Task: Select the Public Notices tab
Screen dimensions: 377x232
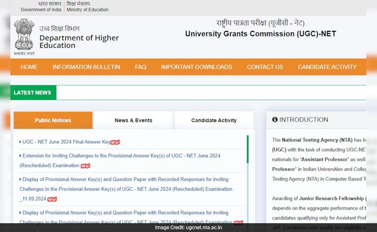Action: click(x=53, y=120)
